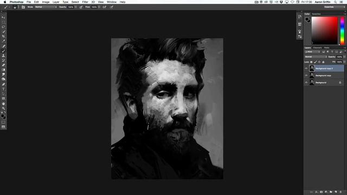Open the Essentials workspace dropdown
This screenshot has height=195, width=347.
point(334,7)
